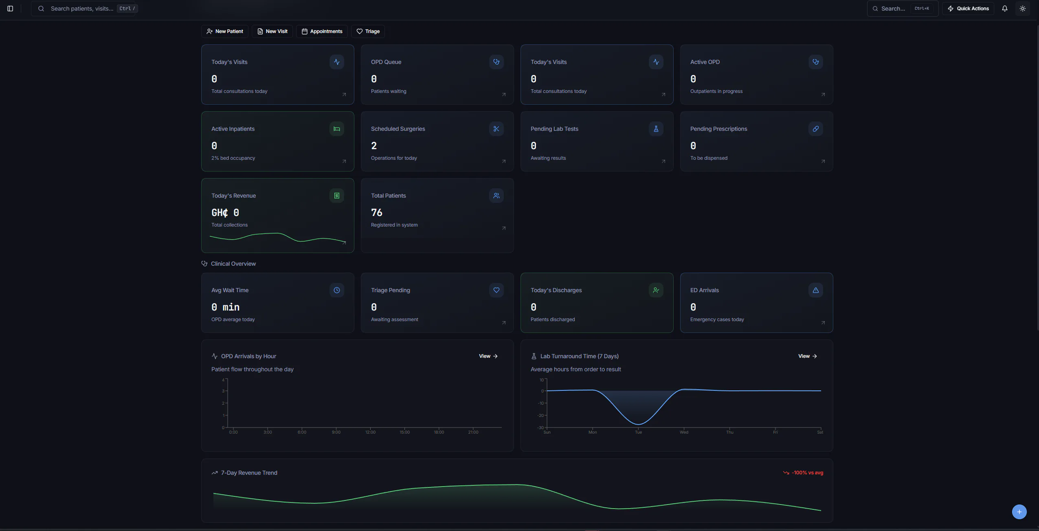
Task: Click the Today's Discharges user-check icon
Action: click(x=656, y=290)
